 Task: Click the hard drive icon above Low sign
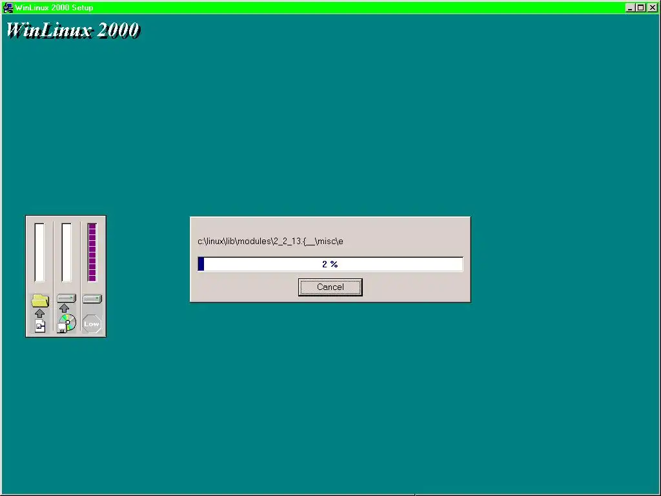(92, 299)
